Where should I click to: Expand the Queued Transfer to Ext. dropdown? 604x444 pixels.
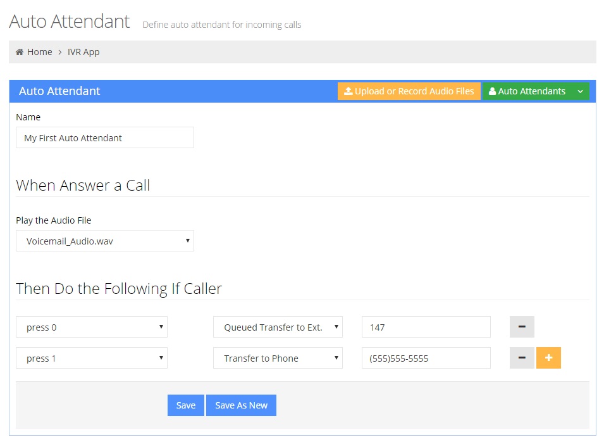(x=278, y=327)
